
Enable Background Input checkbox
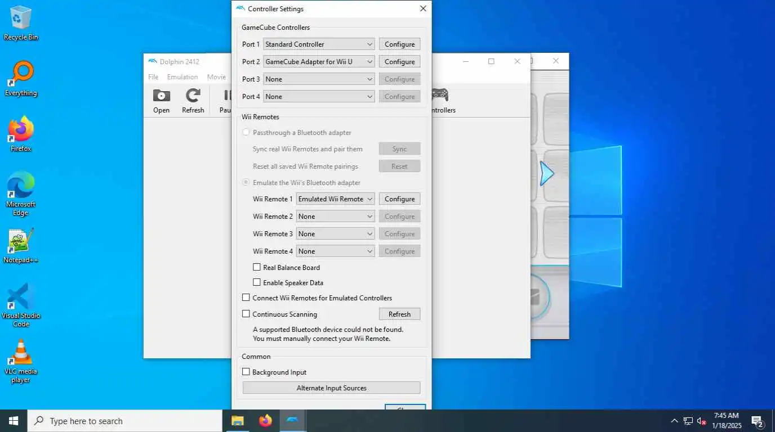(x=246, y=372)
